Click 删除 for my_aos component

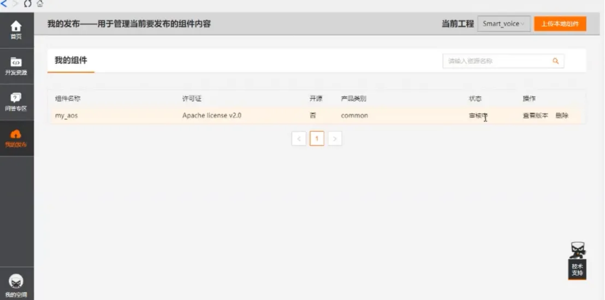[x=562, y=115]
